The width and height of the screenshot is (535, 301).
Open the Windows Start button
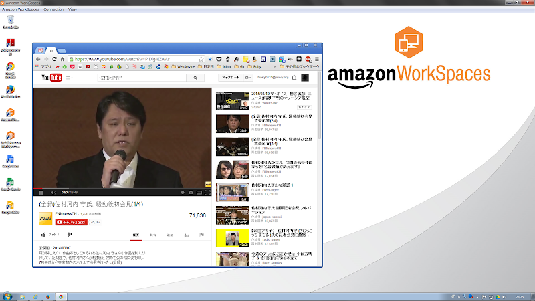pyautogui.click(x=7, y=297)
